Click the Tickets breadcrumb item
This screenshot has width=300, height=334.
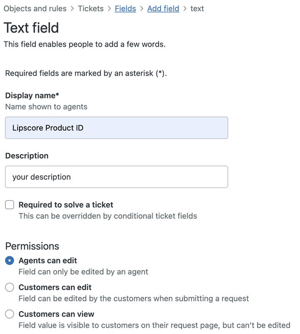[91, 8]
